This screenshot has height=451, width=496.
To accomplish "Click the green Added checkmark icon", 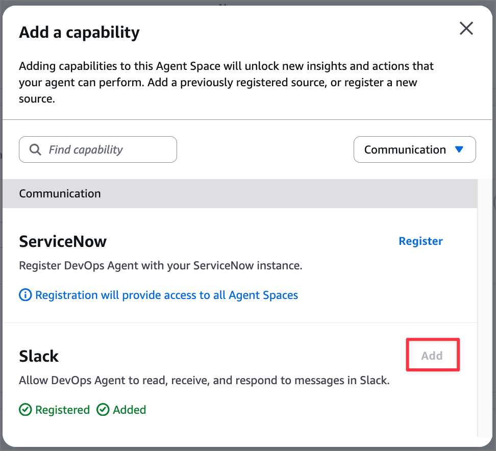I will point(103,410).
